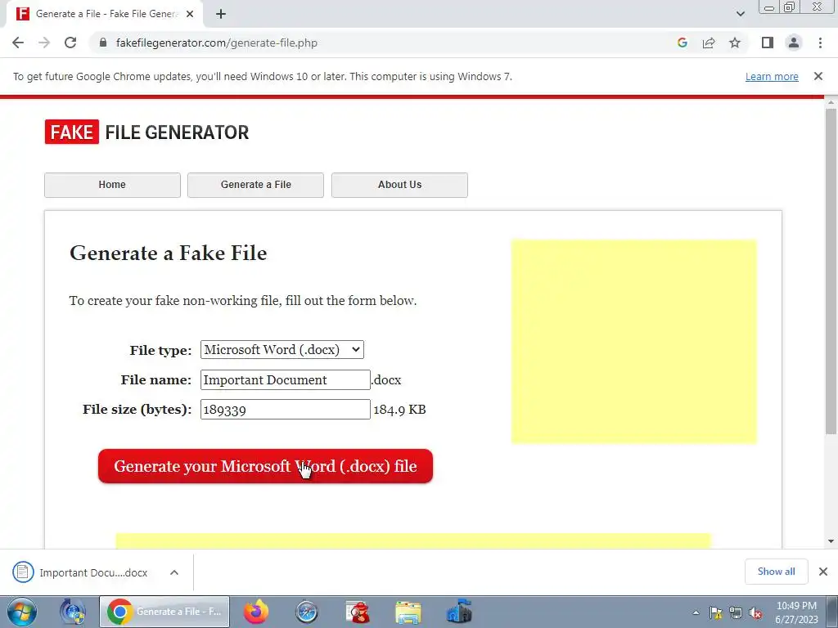Bookmark this page with the star icon

[x=735, y=43]
